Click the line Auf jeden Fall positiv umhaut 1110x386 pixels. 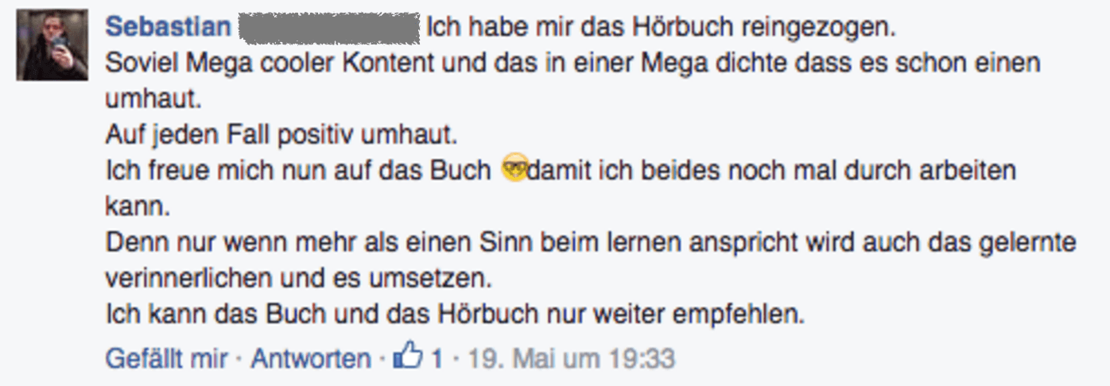282,136
